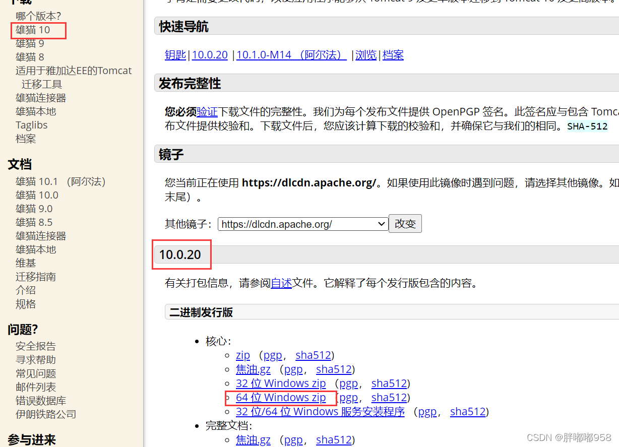Open the 维基 sidebar link
This screenshot has height=447, width=619.
click(26, 263)
